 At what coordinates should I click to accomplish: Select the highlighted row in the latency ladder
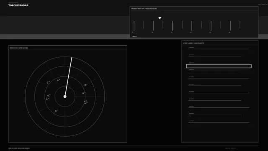click(x=219, y=66)
